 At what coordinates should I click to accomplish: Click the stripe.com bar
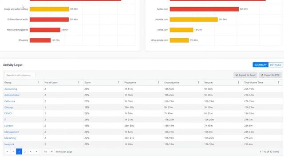tap(181, 30)
